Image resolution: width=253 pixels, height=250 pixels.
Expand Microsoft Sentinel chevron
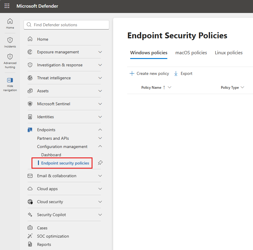click(x=100, y=104)
